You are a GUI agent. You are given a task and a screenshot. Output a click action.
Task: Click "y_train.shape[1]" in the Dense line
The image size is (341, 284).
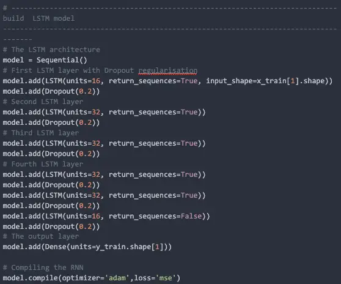click(x=129, y=247)
